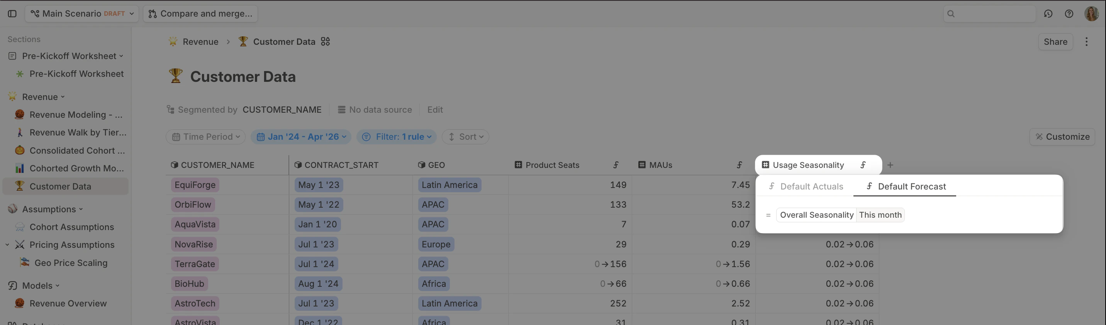
Task: Click the AquaVista customer tag
Action: [x=195, y=225]
